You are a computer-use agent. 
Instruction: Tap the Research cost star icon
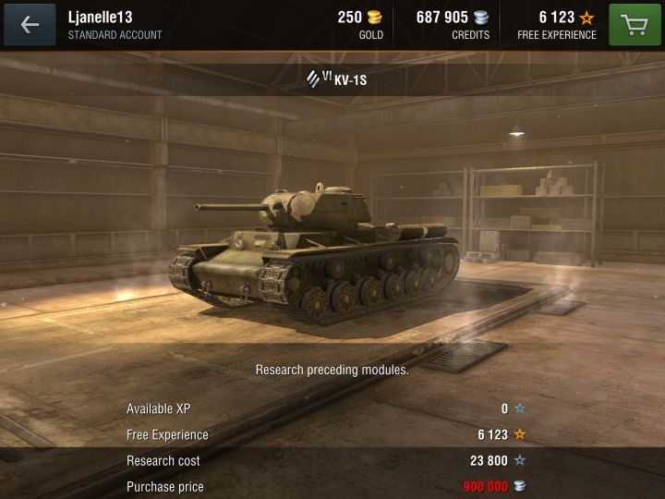click(519, 460)
